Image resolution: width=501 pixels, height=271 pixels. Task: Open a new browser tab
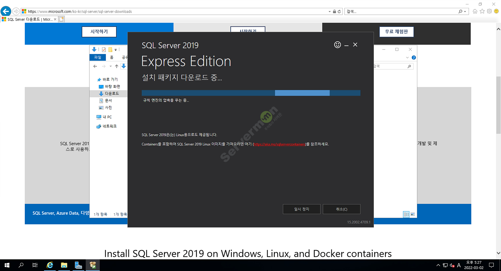point(62,19)
